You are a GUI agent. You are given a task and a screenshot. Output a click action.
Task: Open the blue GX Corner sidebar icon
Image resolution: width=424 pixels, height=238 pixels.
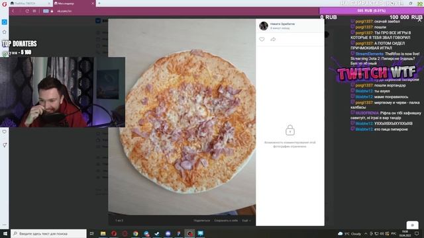(x=5, y=22)
